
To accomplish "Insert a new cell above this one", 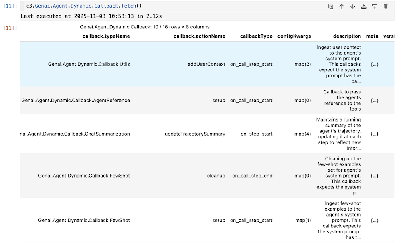I will point(364,6).
